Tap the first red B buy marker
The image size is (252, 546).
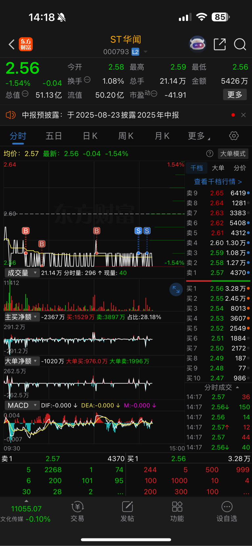26,231
